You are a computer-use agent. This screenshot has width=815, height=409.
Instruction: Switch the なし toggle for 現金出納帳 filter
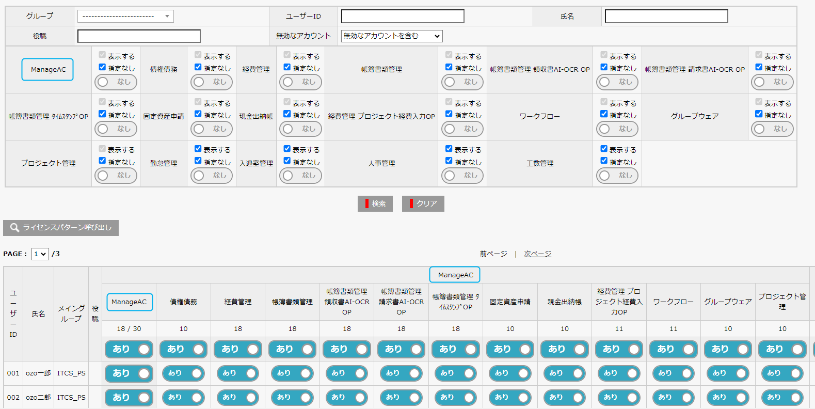300,129
